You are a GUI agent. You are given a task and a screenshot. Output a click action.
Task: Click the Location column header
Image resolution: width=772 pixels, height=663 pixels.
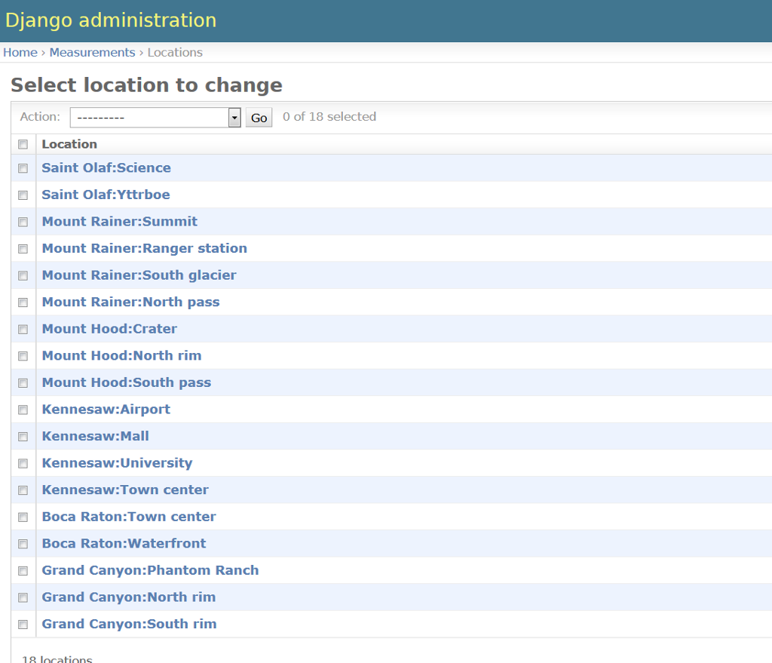(x=69, y=144)
